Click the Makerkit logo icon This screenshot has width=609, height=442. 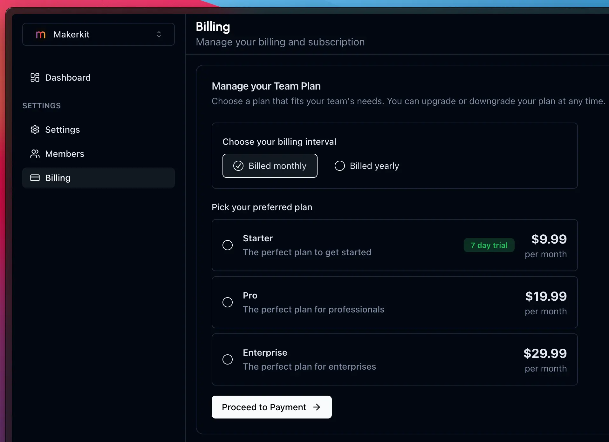pos(40,34)
